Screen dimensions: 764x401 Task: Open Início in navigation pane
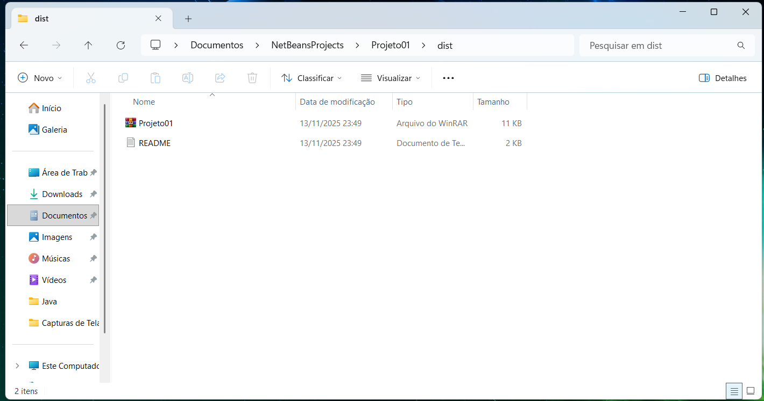tap(53, 108)
